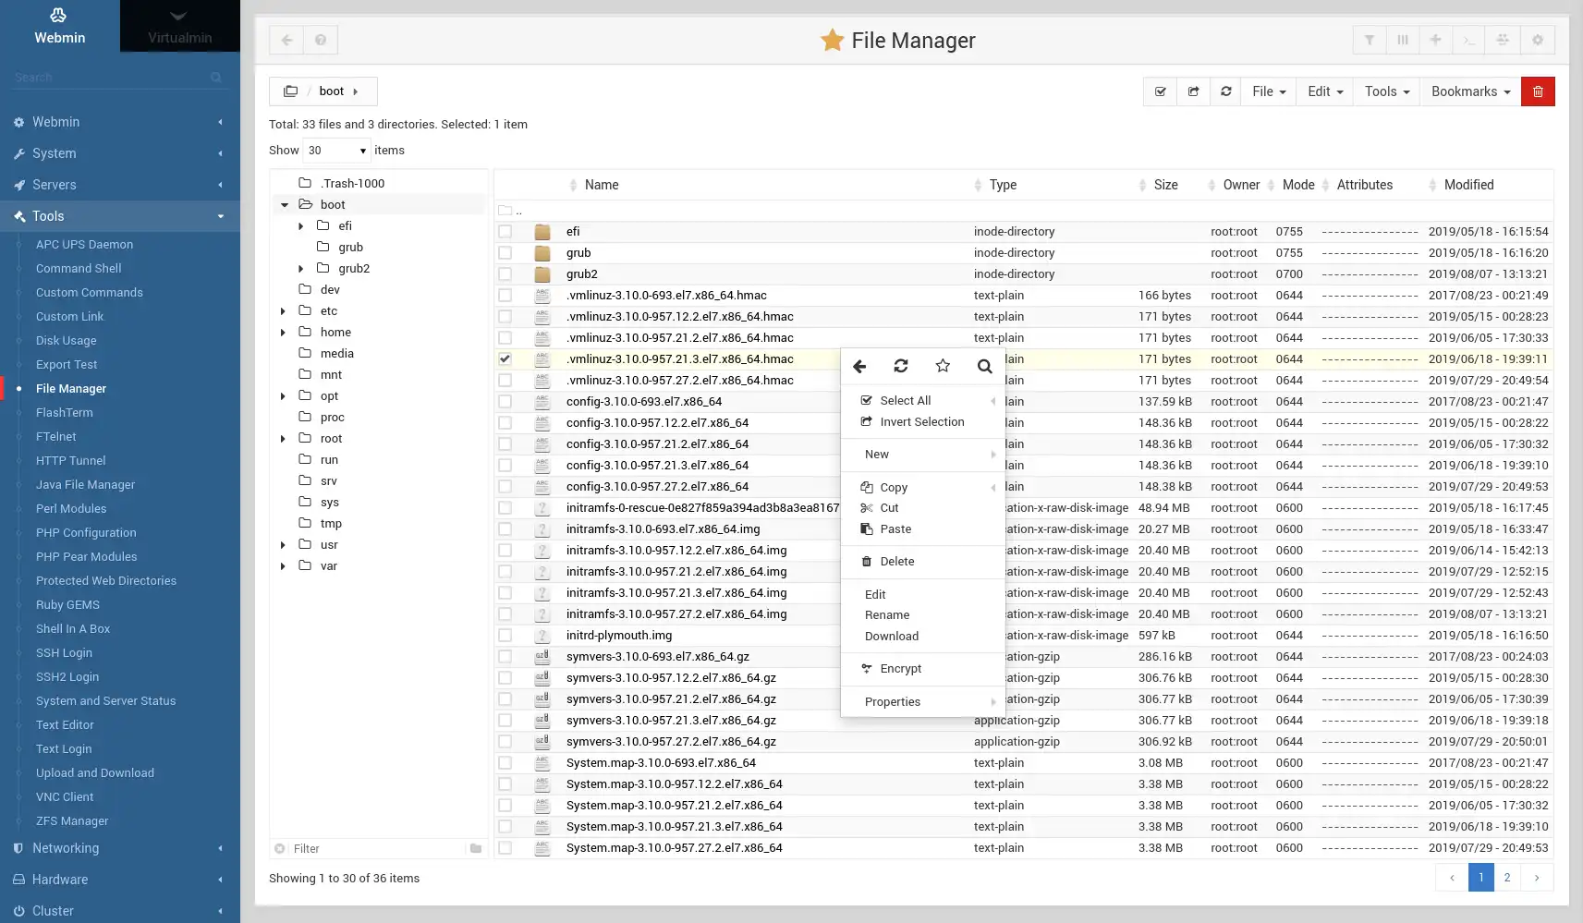Check the box for grub2 directory

pyautogui.click(x=505, y=274)
